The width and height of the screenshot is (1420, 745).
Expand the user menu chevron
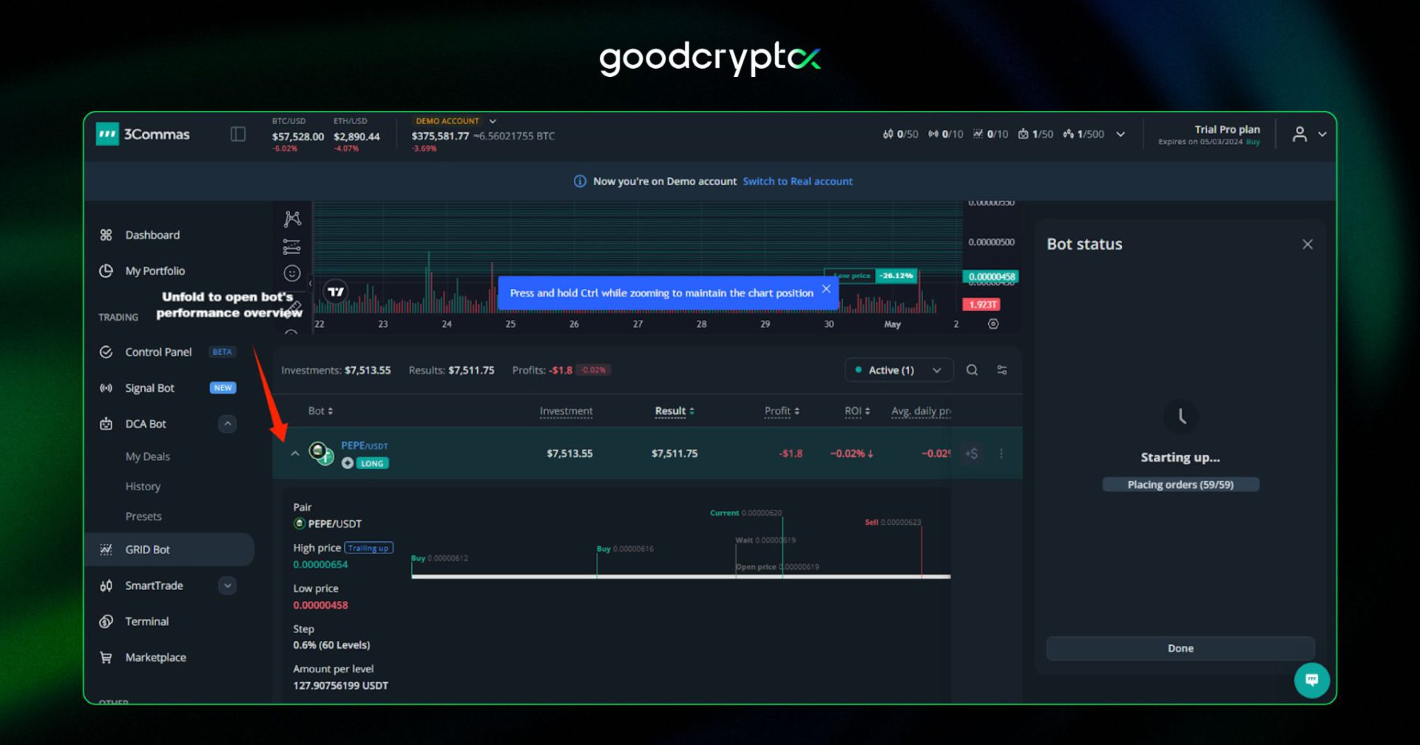tap(1322, 135)
